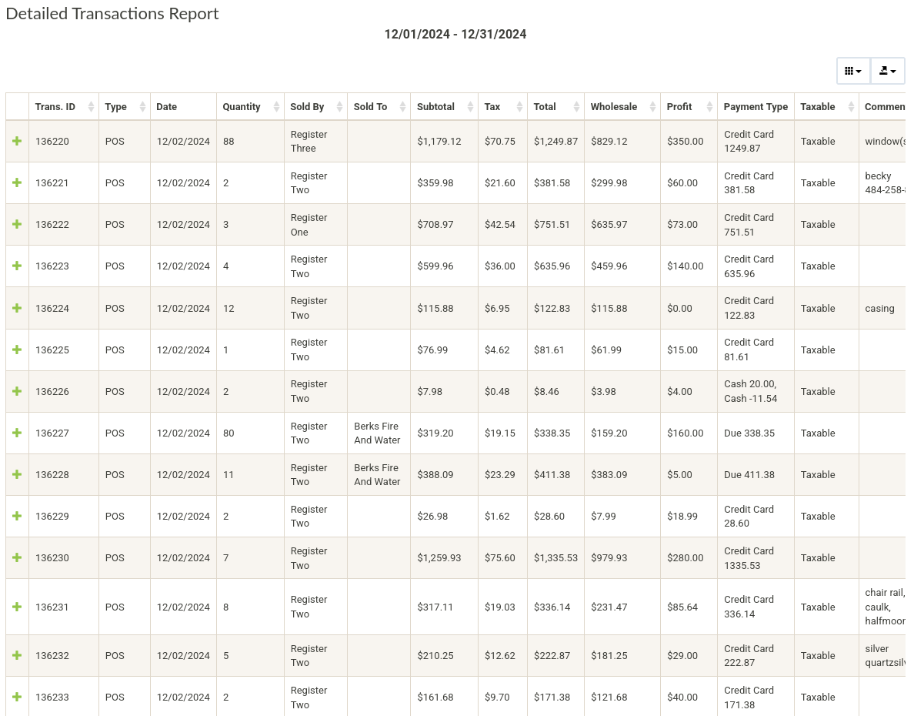Sort table by Date column header
The image size is (914, 716).
coord(167,107)
